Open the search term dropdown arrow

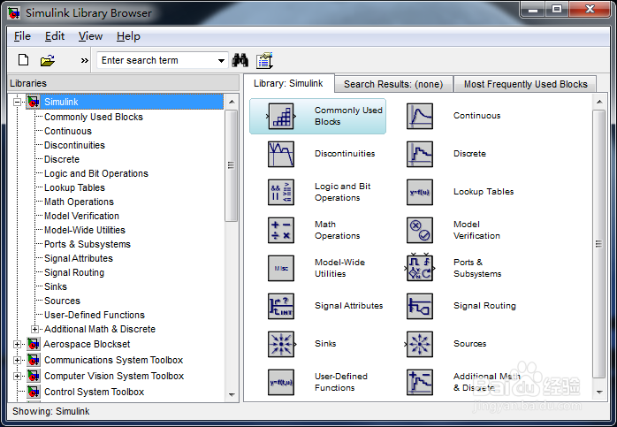tap(221, 61)
